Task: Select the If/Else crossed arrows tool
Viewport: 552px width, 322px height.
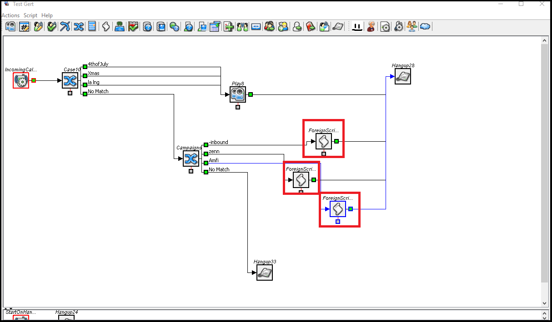Action: point(65,27)
